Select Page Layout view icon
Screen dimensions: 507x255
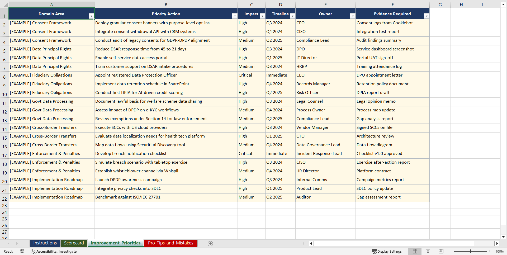pyautogui.click(x=428, y=251)
